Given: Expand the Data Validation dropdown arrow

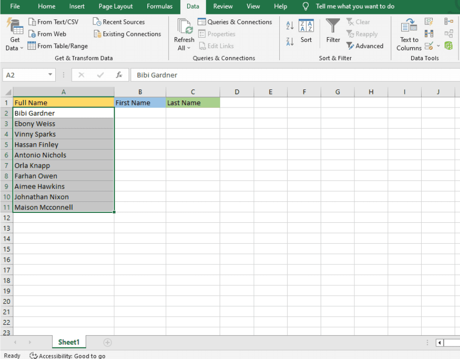Looking at the screenshot, I should (x=438, y=45).
